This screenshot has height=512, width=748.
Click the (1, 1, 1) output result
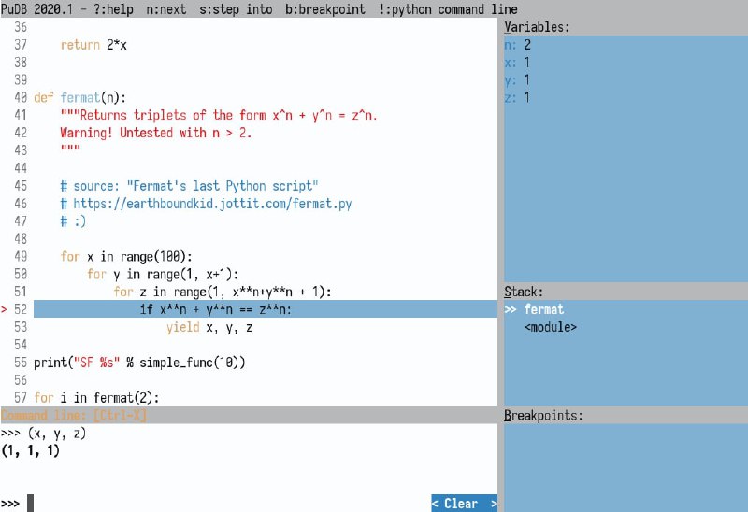click(x=30, y=450)
